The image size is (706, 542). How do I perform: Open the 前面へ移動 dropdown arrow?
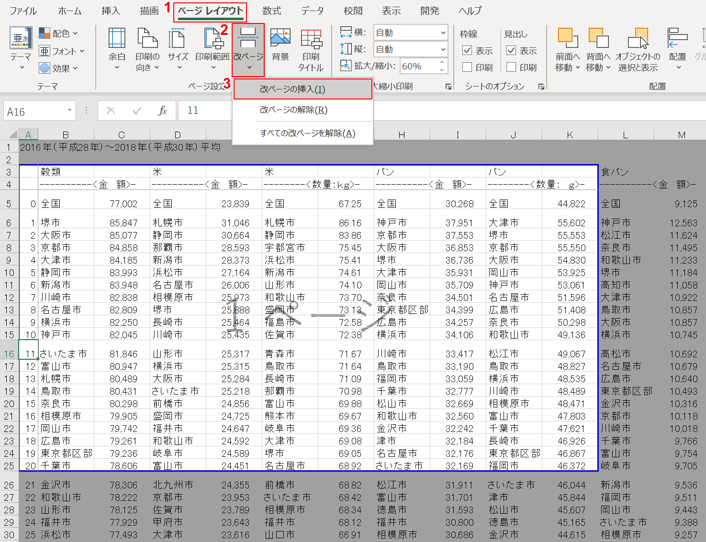(578, 67)
